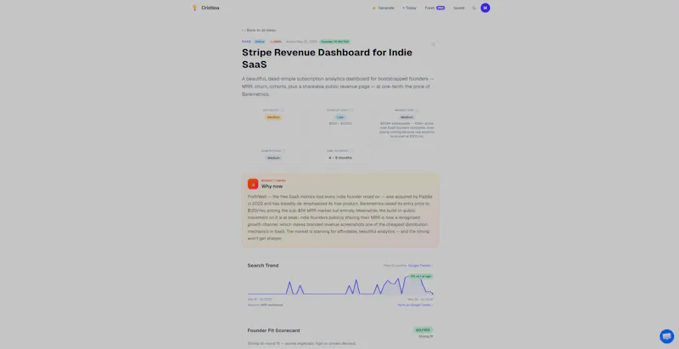
Task: Show info for Market Size metric
Action: (417, 110)
